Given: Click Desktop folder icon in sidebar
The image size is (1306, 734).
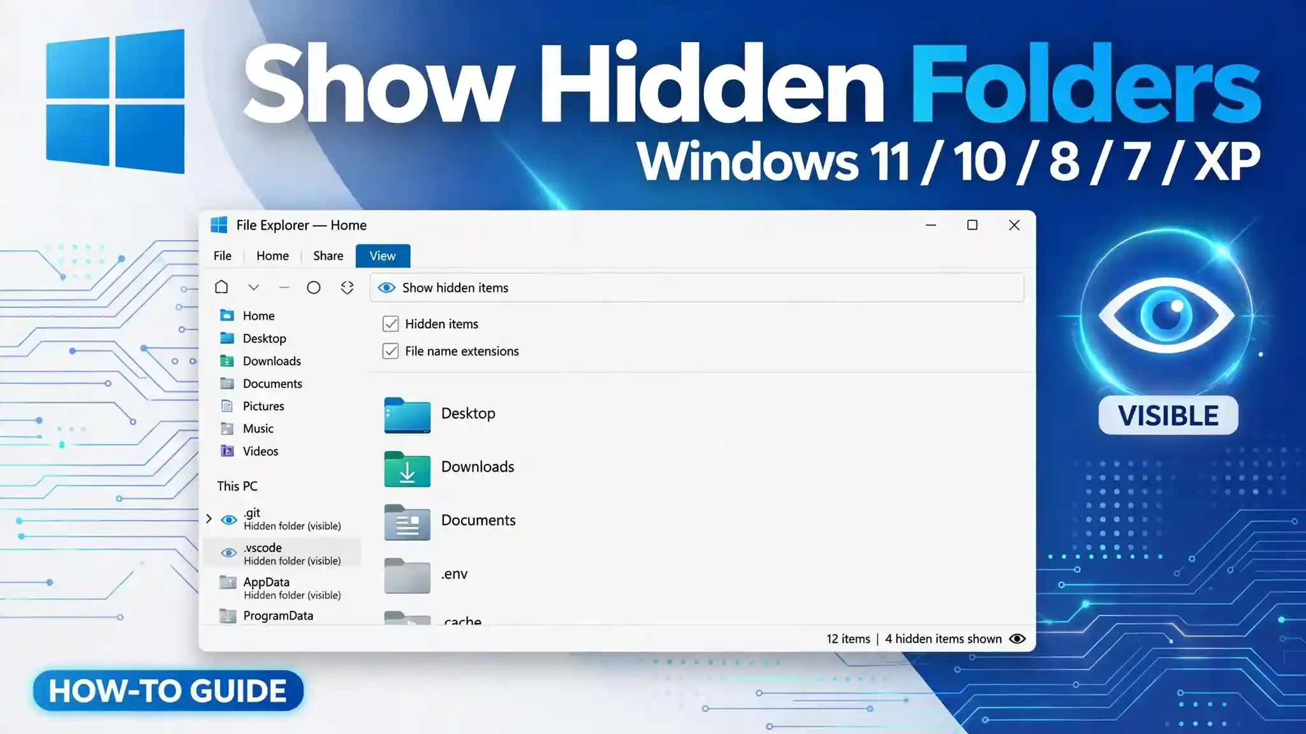Looking at the screenshot, I should tap(226, 338).
